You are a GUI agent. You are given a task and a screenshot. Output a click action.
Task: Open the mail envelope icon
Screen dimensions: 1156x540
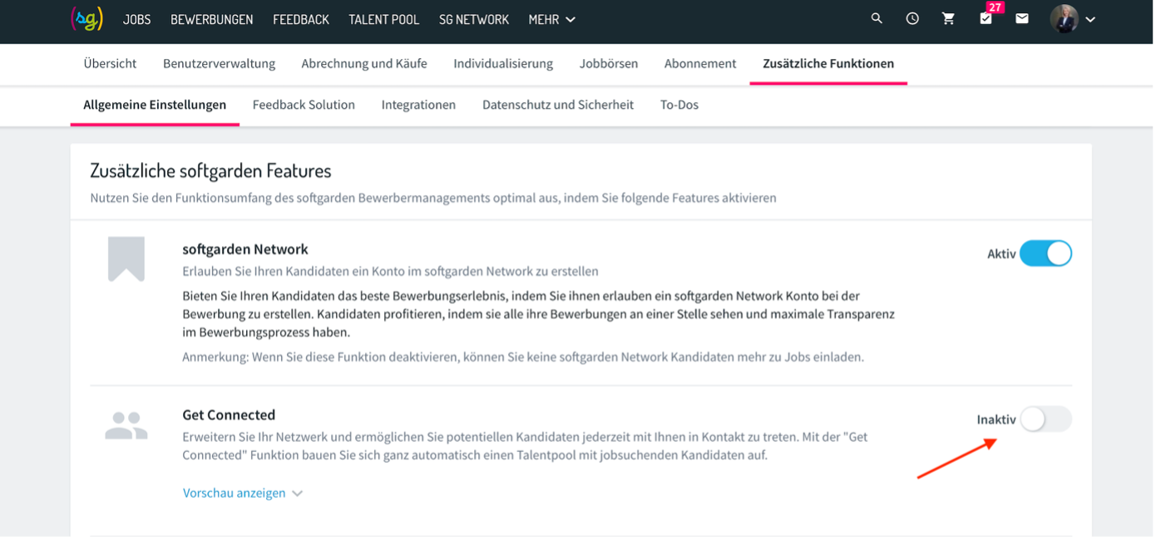click(1022, 18)
